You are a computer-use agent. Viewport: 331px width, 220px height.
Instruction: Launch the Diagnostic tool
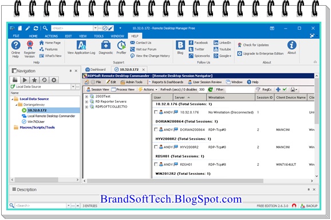point(106,47)
